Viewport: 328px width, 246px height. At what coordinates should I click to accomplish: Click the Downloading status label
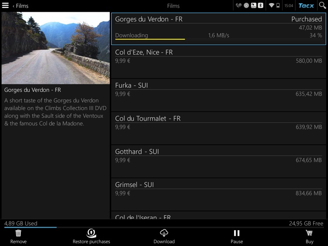[x=132, y=35]
